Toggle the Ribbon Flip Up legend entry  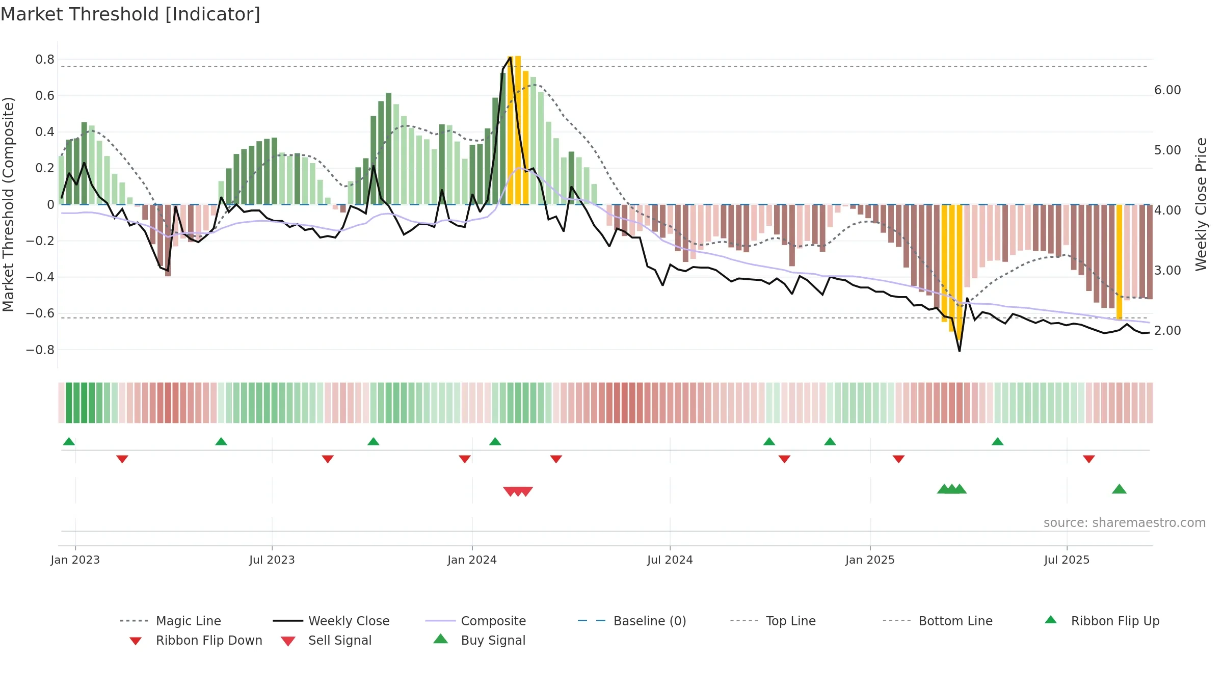click(x=1102, y=621)
